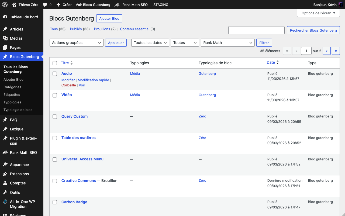Click Kévin's user avatar
Screen dimensions: 345x216
coord(341,5)
